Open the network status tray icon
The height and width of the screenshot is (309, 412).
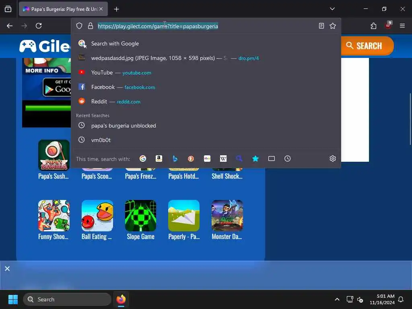click(x=350, y=299)
